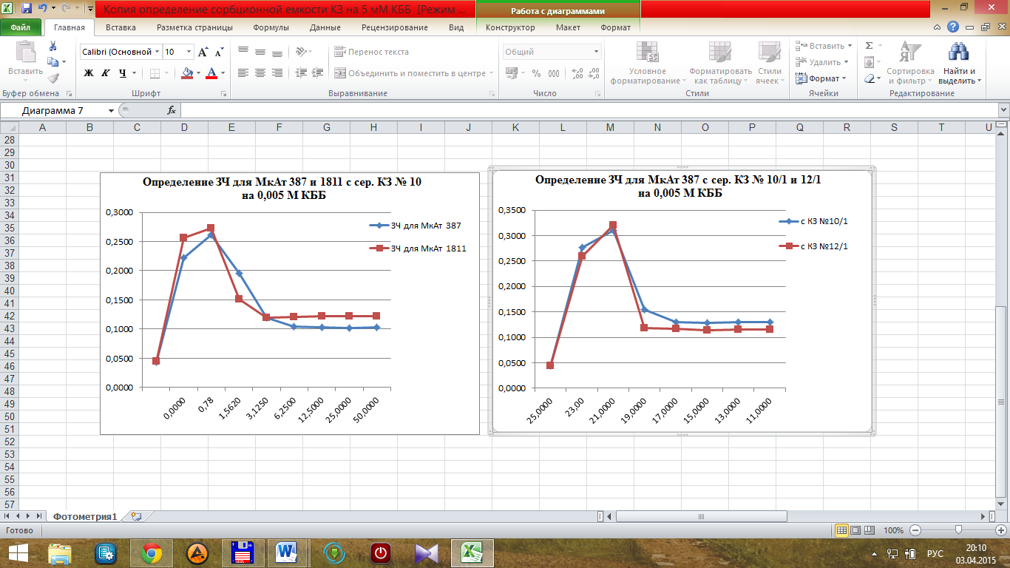The image size is (1010, 568).
Task: Switch to Page Layout view in status bar
Action: point(856,531)
